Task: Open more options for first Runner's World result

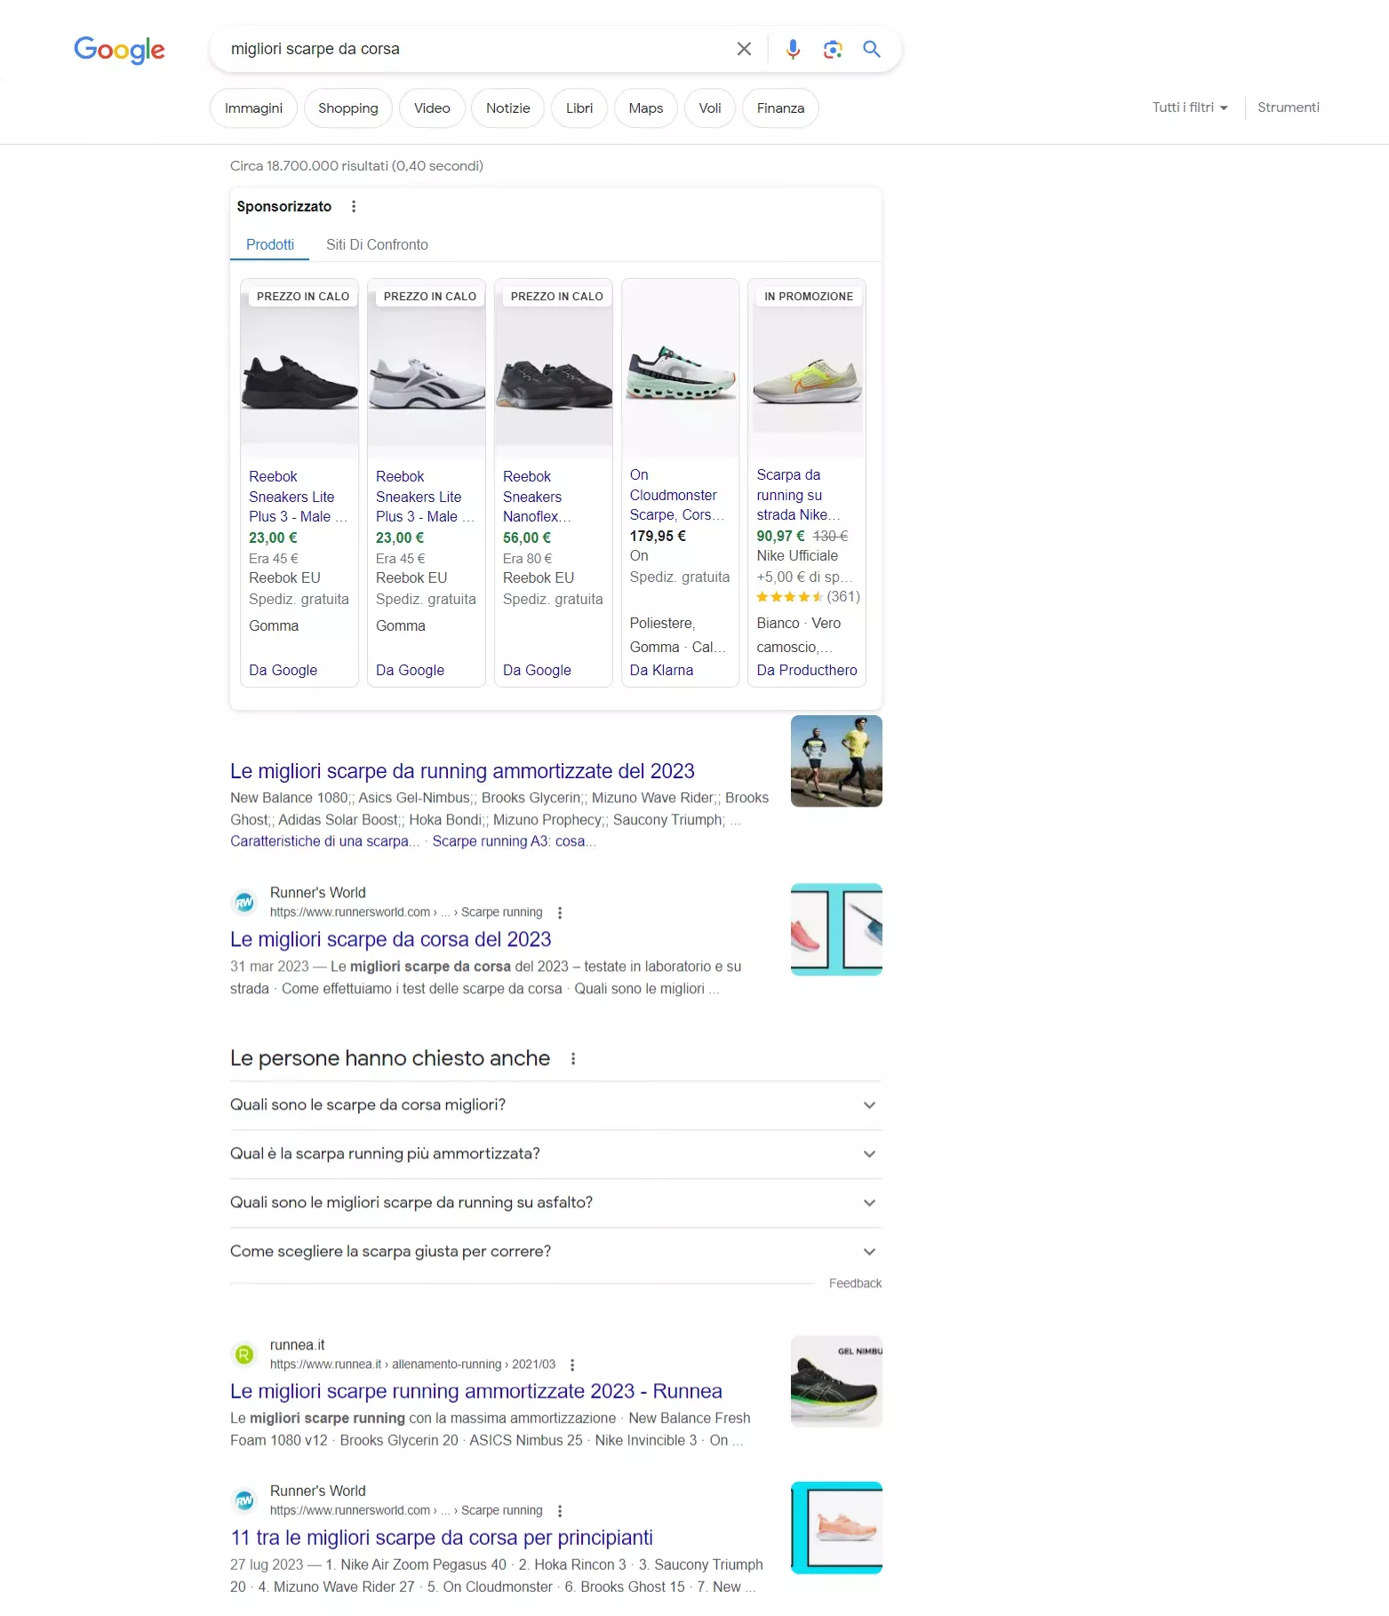Action: click(x=560, y=912)
